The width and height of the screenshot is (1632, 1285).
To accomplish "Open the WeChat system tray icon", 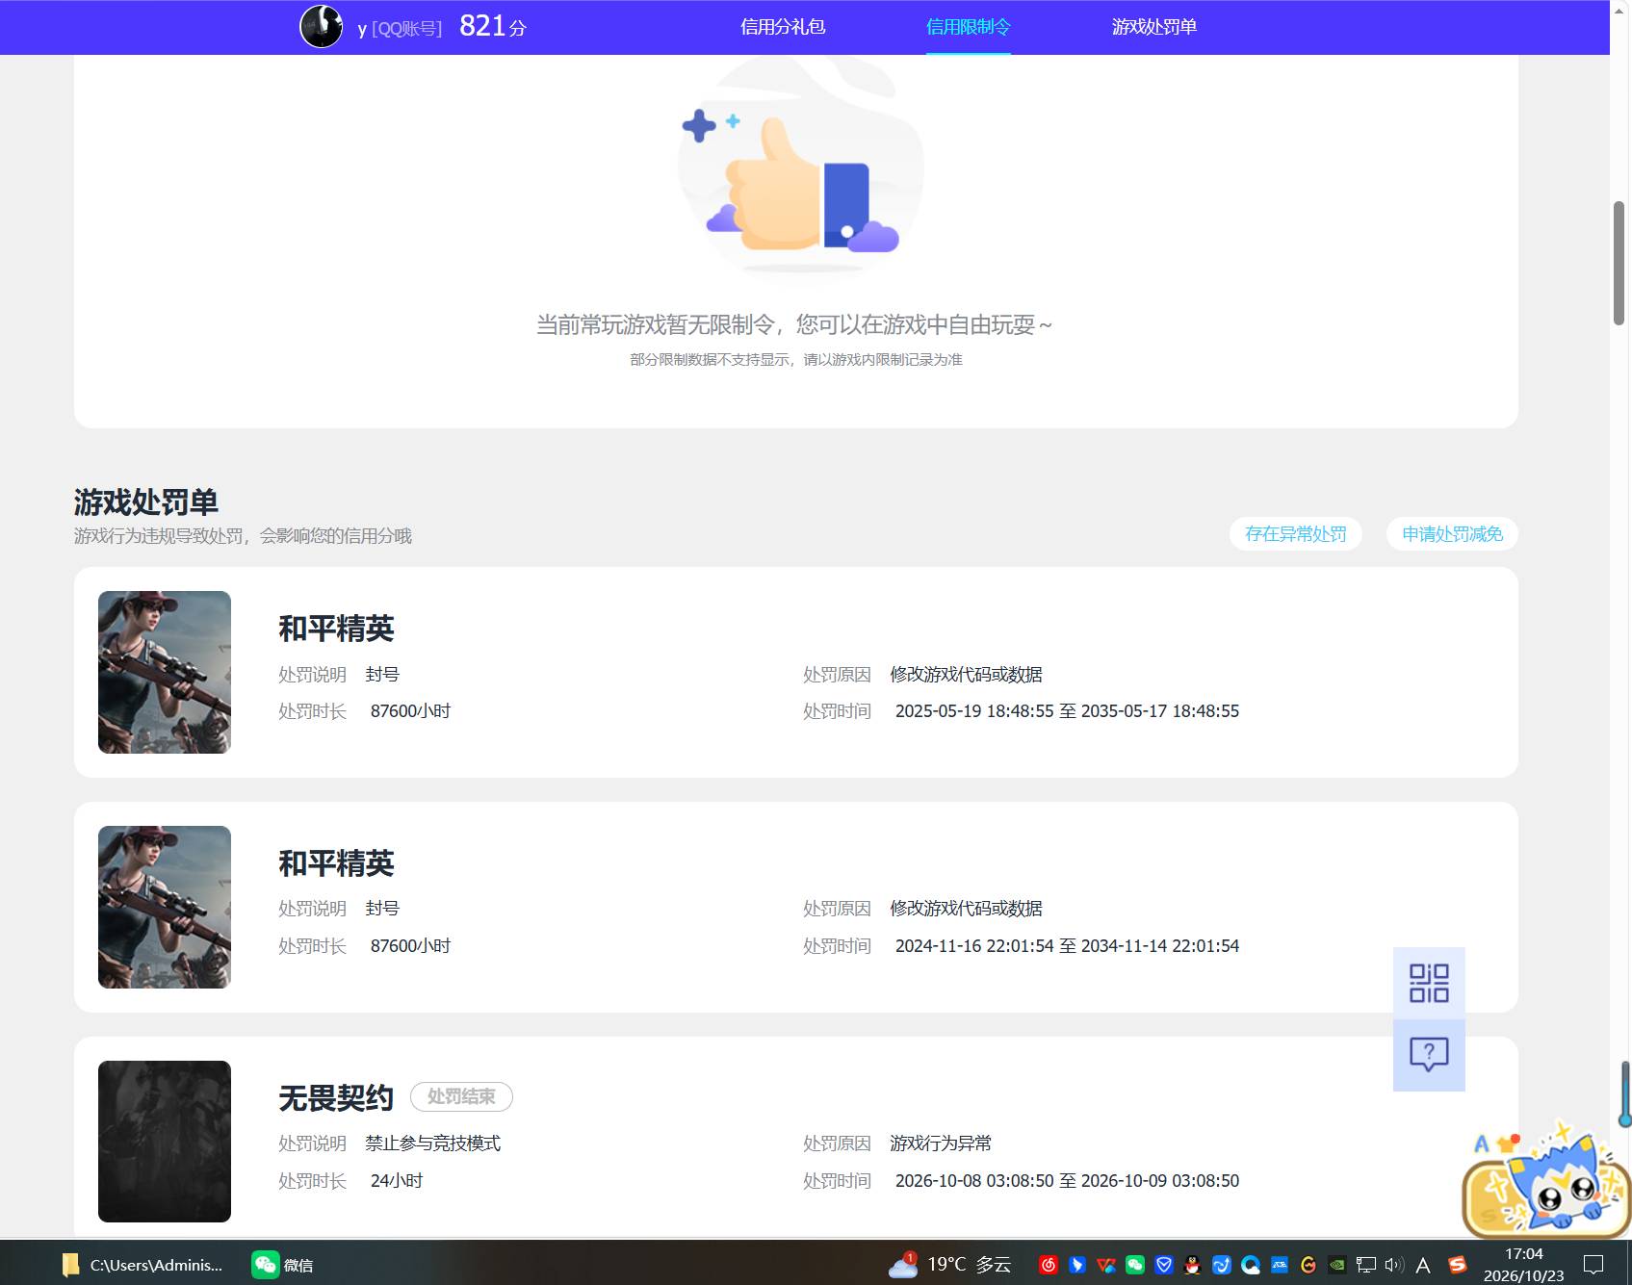I will coord(1135,1265).
